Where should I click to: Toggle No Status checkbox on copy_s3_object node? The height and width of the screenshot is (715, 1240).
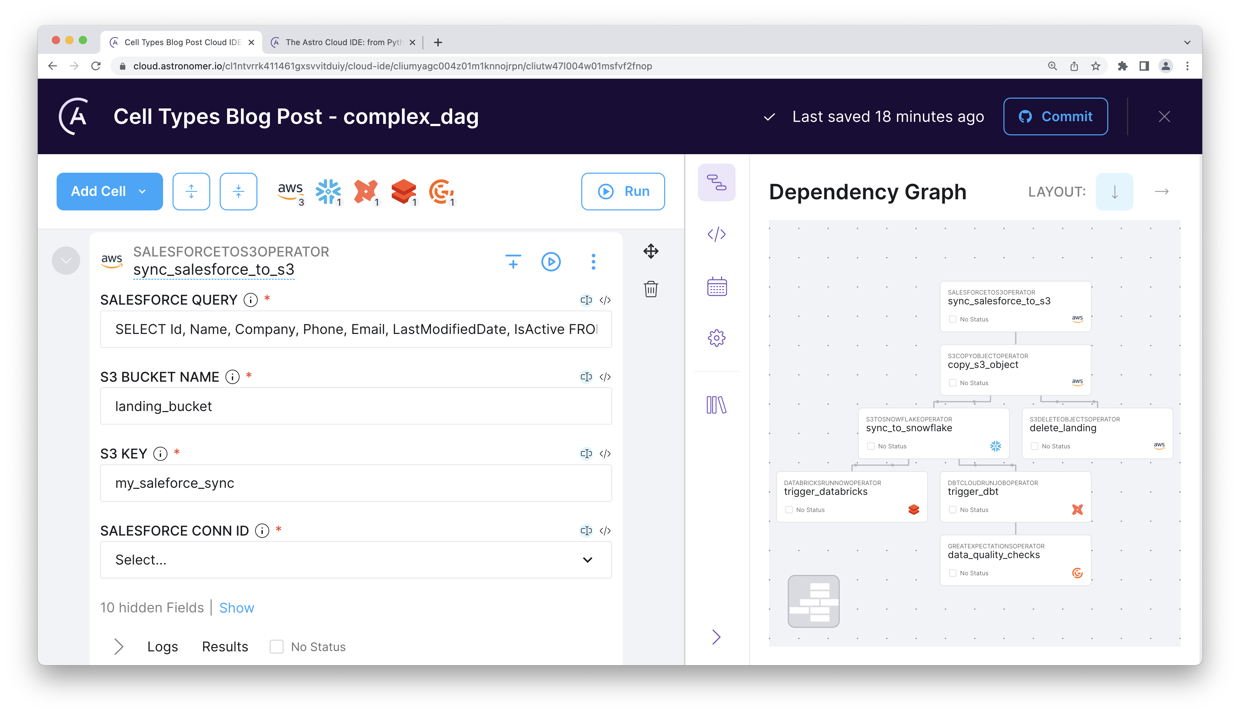coord(953,383)
